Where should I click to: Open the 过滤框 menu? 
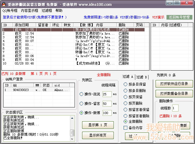pyautogui.click(x=47, y=11)
